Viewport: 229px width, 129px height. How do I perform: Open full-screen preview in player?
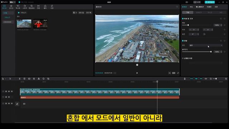coord(178,73)
